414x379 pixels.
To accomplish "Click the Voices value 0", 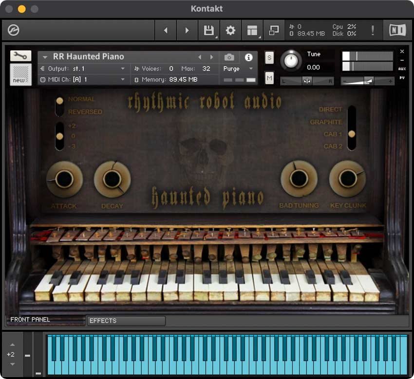I will click(x=171, y=69).
